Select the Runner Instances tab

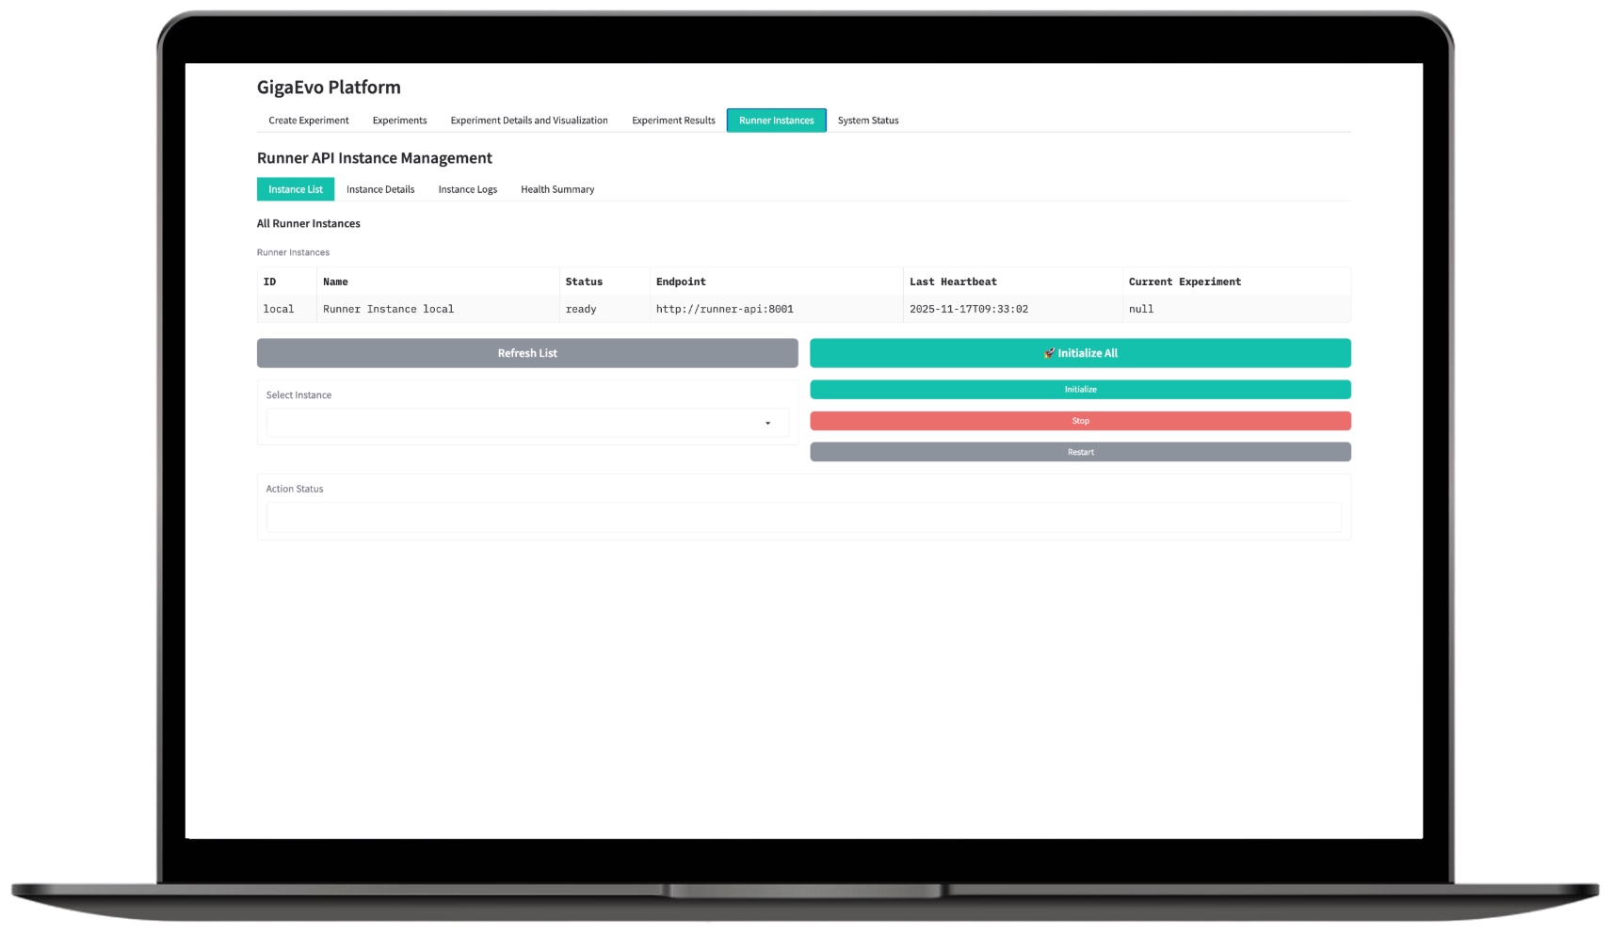(776, 121)
